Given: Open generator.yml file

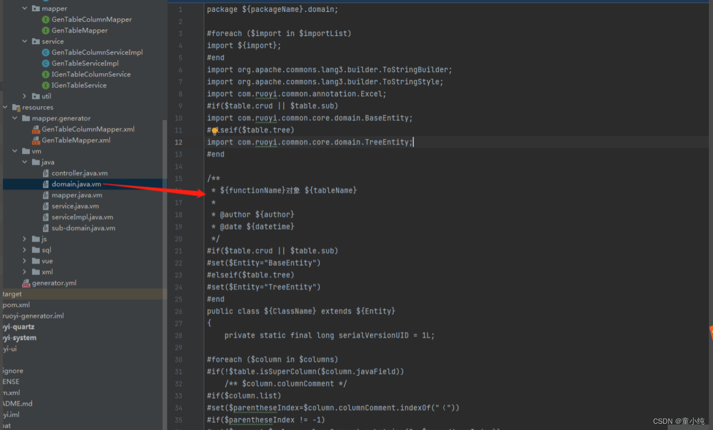Looking at the screenshot, I should (54, 283).
